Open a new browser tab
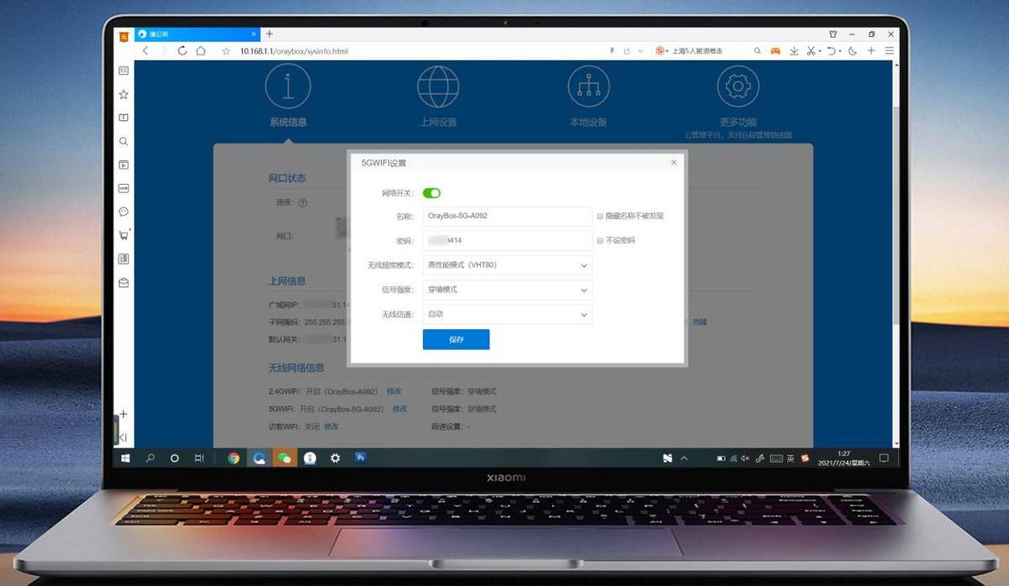 269,34
